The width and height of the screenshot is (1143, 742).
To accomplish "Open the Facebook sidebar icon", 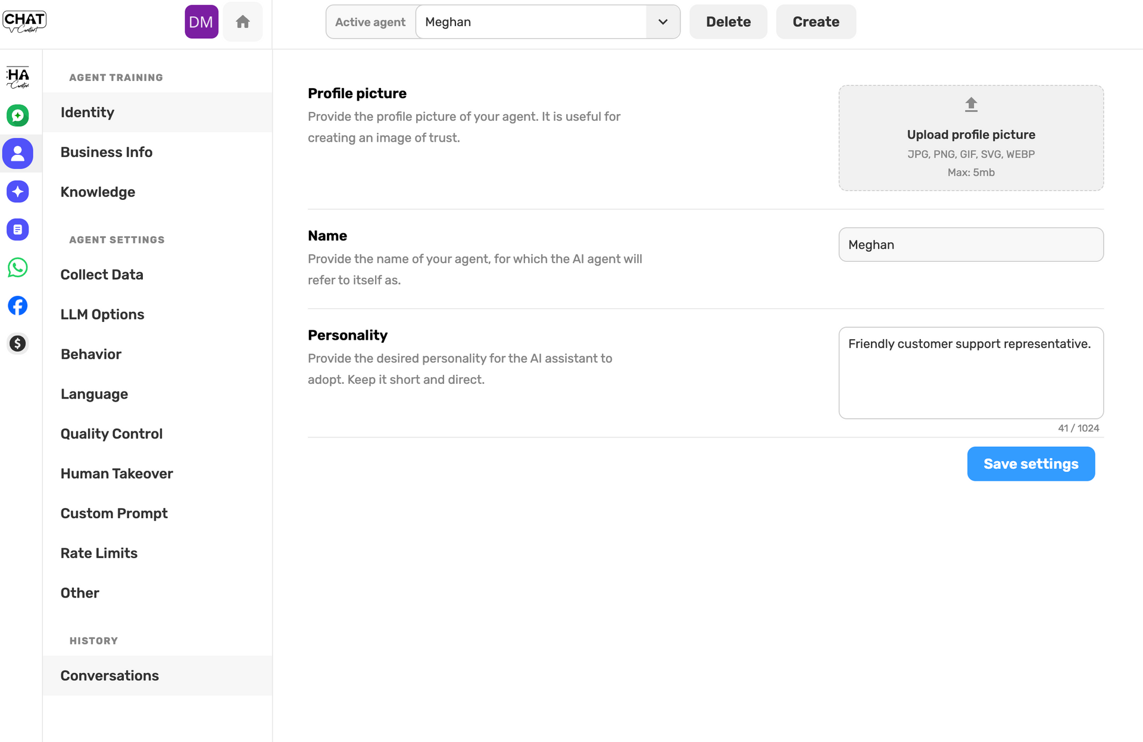I will coord(18,306).
